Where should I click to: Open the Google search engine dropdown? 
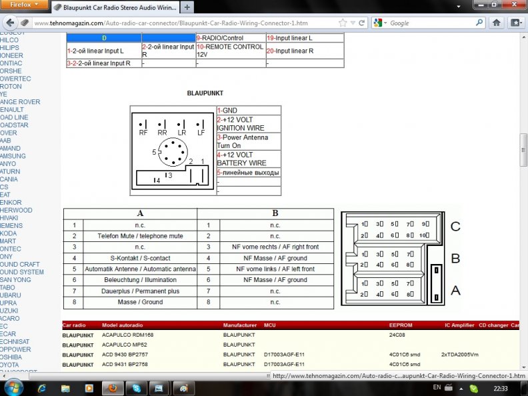coord(380,23)
